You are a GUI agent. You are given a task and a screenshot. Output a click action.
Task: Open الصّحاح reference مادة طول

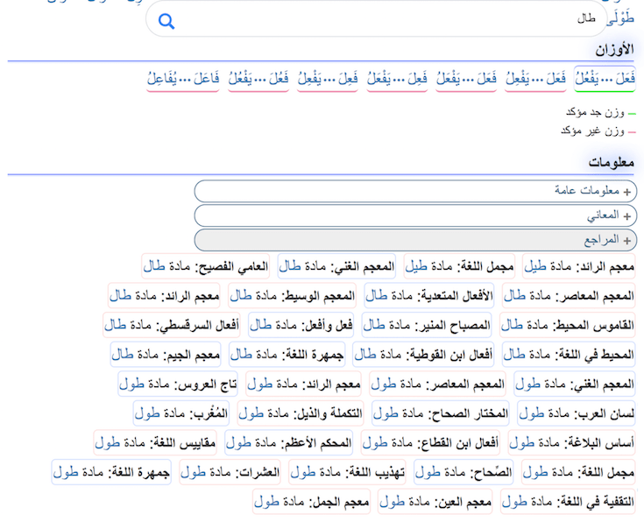pyautogui.click(x=464, y=472)
